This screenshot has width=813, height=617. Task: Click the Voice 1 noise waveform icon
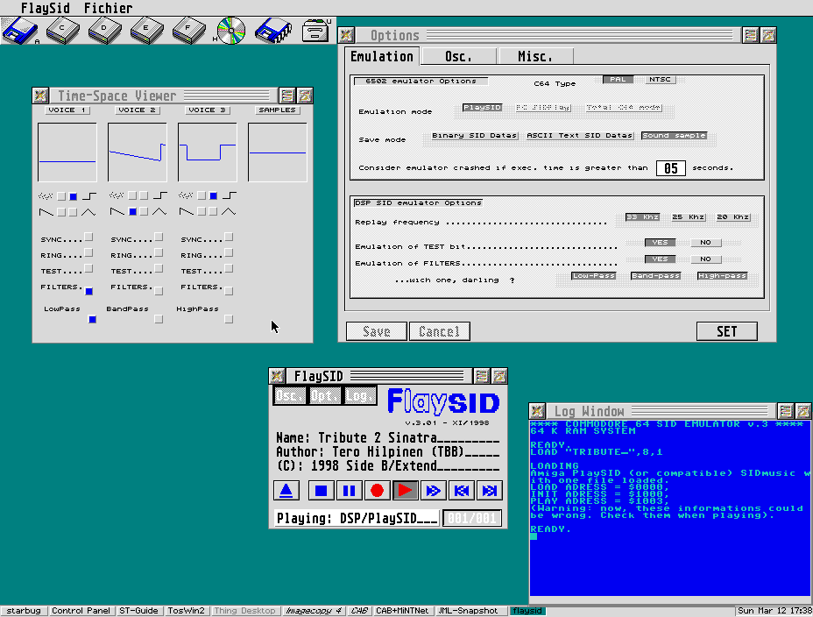click(46, 196)
